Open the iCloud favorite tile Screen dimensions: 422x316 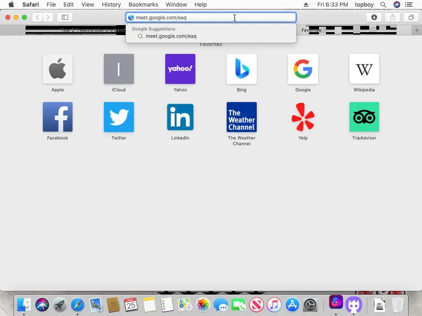(119, 69)
